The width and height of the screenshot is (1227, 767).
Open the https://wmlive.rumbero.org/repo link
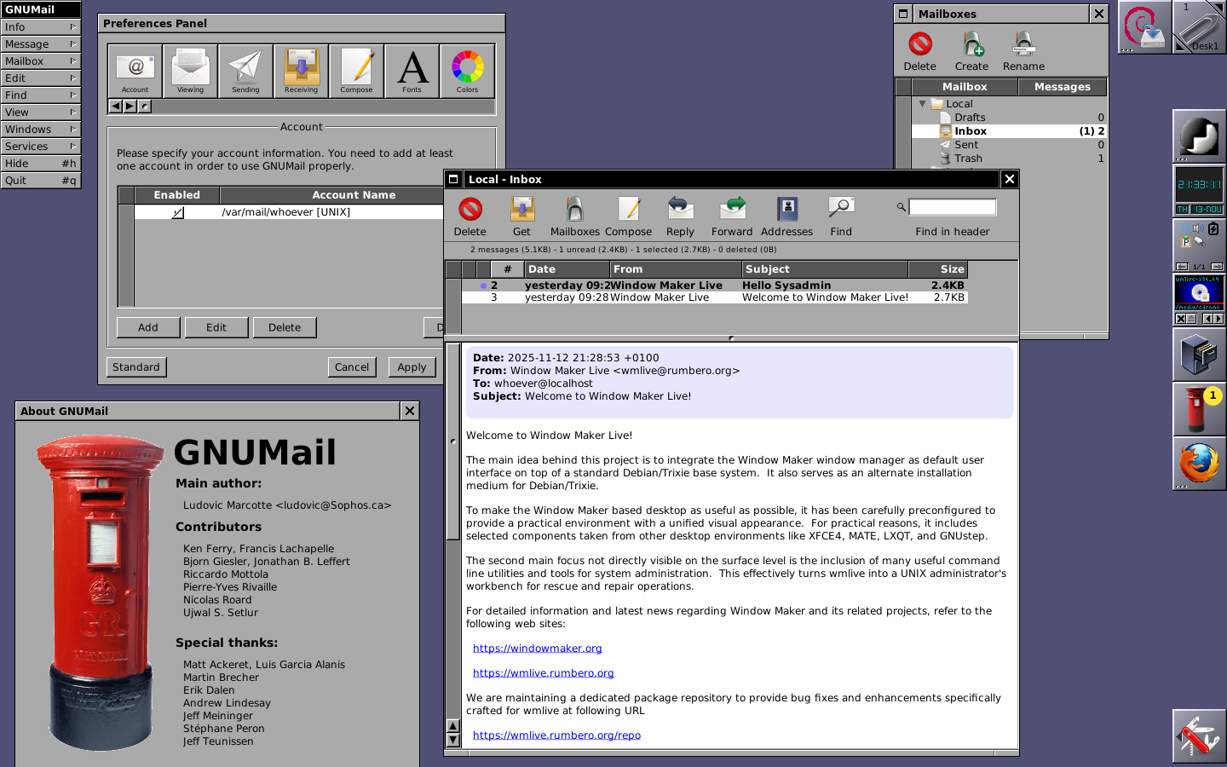556,735
